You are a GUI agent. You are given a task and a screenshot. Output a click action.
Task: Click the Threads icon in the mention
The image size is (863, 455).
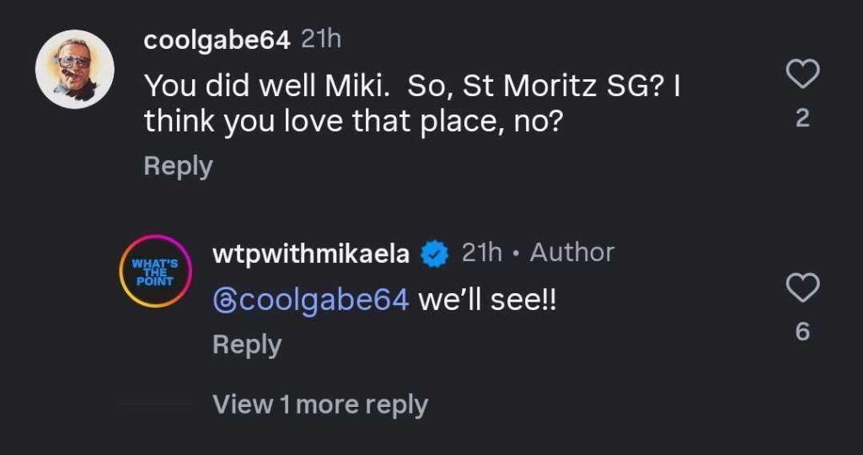225,301
